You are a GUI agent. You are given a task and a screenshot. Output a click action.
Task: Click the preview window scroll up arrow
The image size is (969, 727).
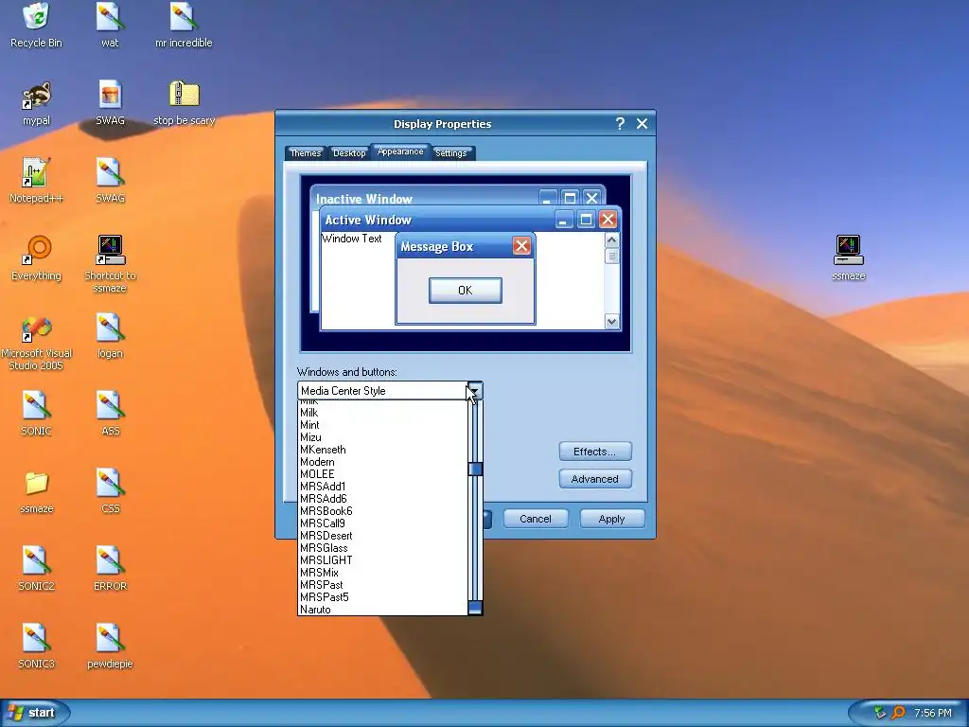click(x=612, y=239)
